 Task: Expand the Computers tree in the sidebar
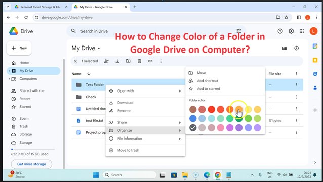click(10, 79)
